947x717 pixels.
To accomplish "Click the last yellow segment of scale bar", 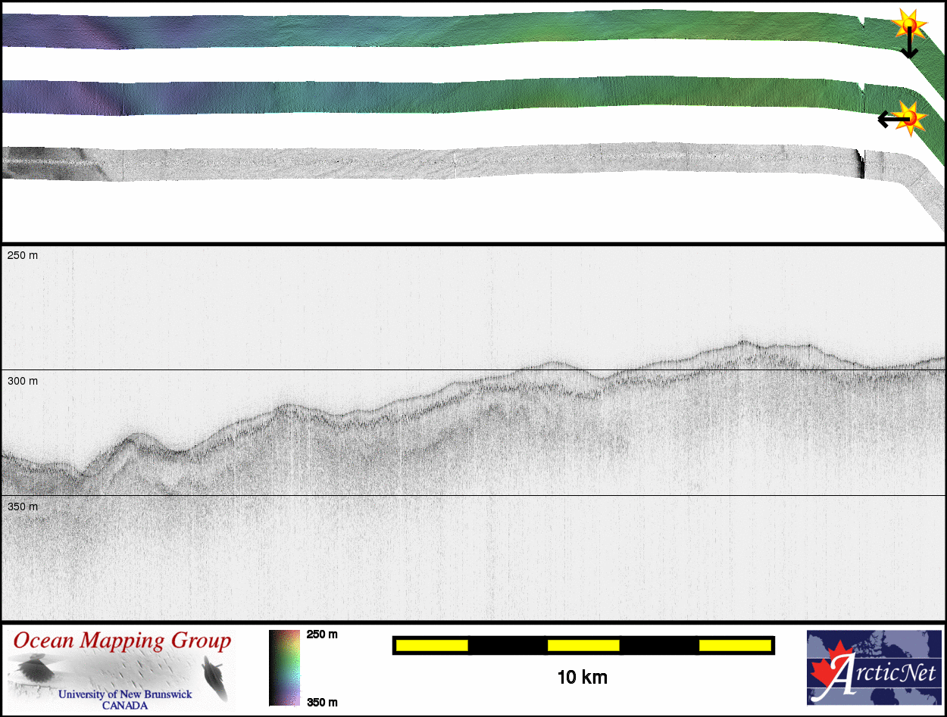I will pyautogui.click(x=734, y=645).
